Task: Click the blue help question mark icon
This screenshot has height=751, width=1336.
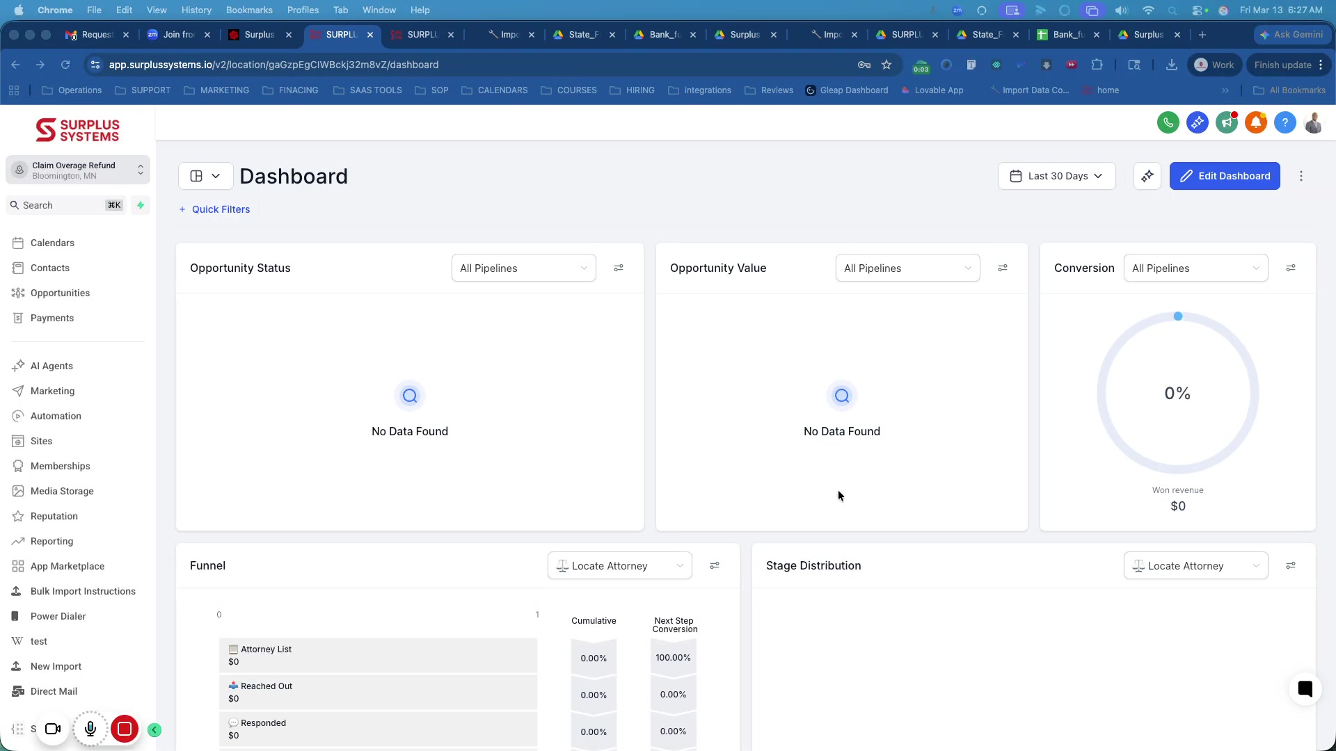Action: point(1285,123)
